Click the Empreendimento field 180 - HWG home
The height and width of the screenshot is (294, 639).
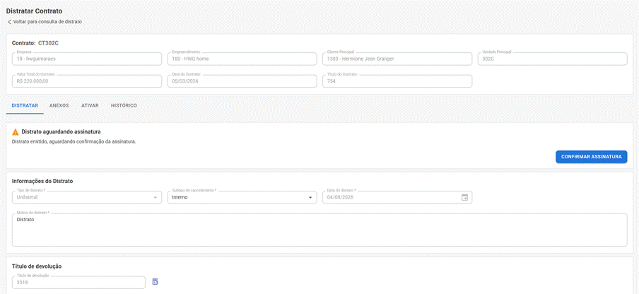click(242, 59)
